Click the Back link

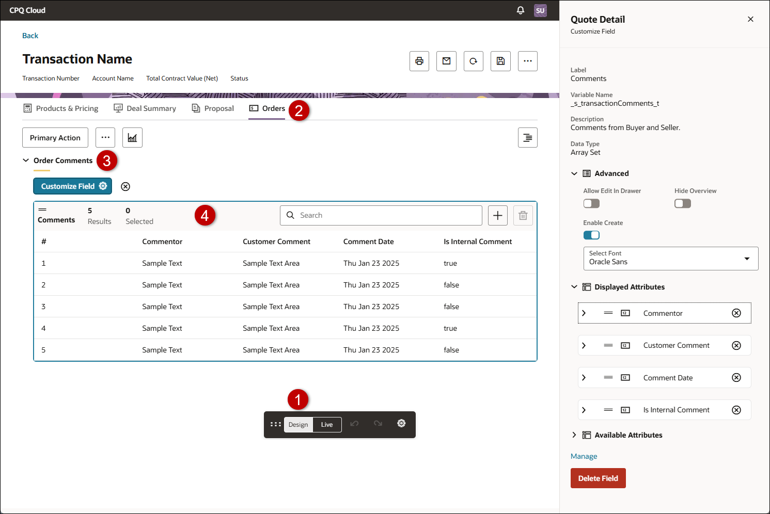[30, 35]
